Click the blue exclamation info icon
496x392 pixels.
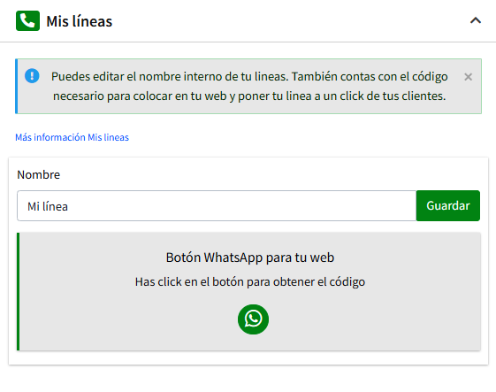pos(32,76)
